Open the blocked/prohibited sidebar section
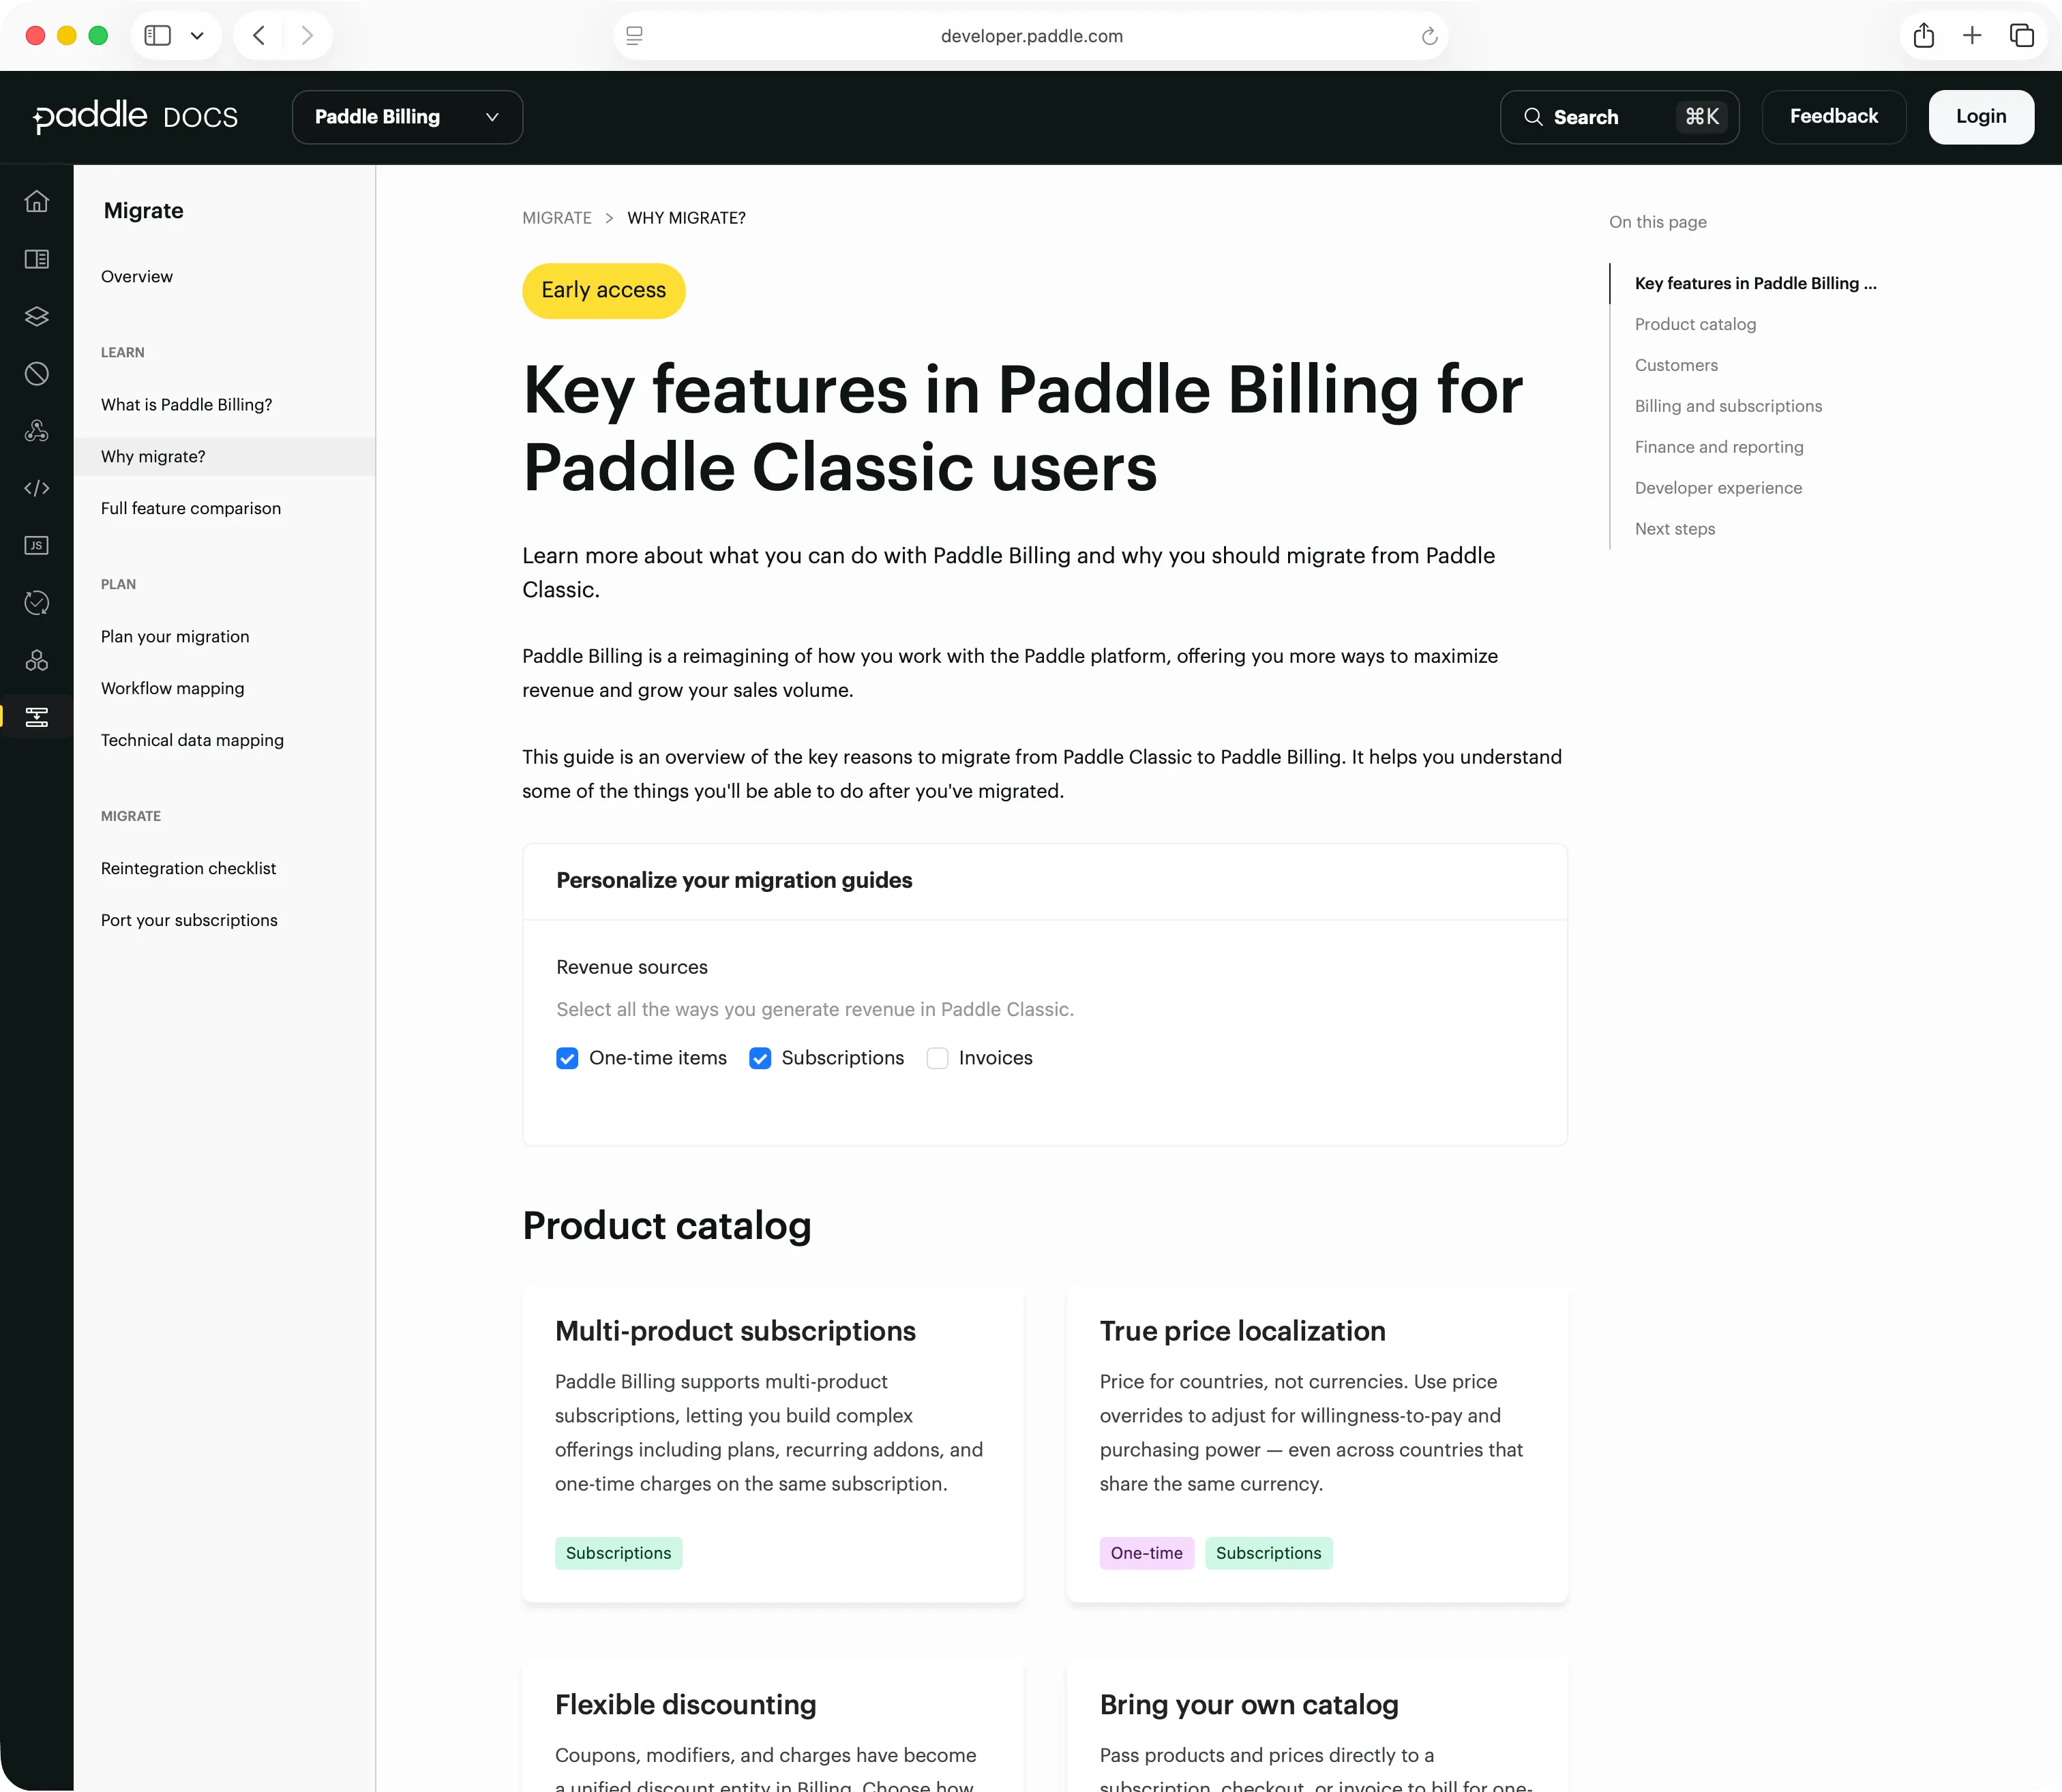This screenshot has width=2062, height=1792. [37, 374]
